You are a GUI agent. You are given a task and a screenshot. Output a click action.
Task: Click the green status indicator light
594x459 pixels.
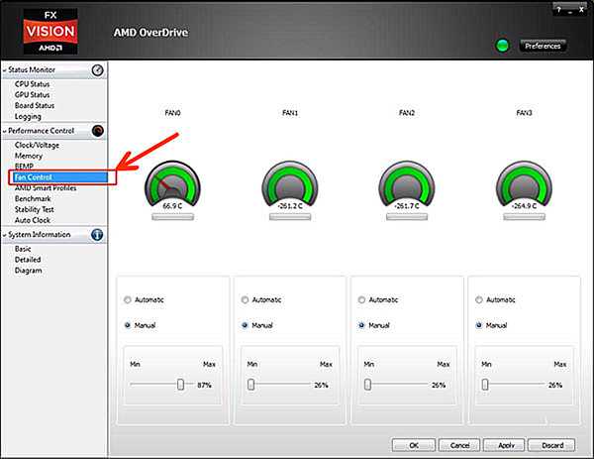pyautogui.click(x=502, y=46)
